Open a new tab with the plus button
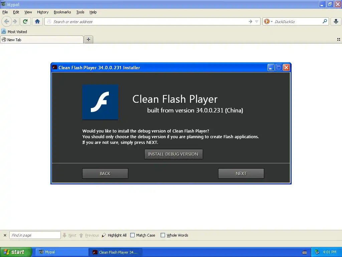The width and height of the screenshot is (342, 257). point(88,39)
